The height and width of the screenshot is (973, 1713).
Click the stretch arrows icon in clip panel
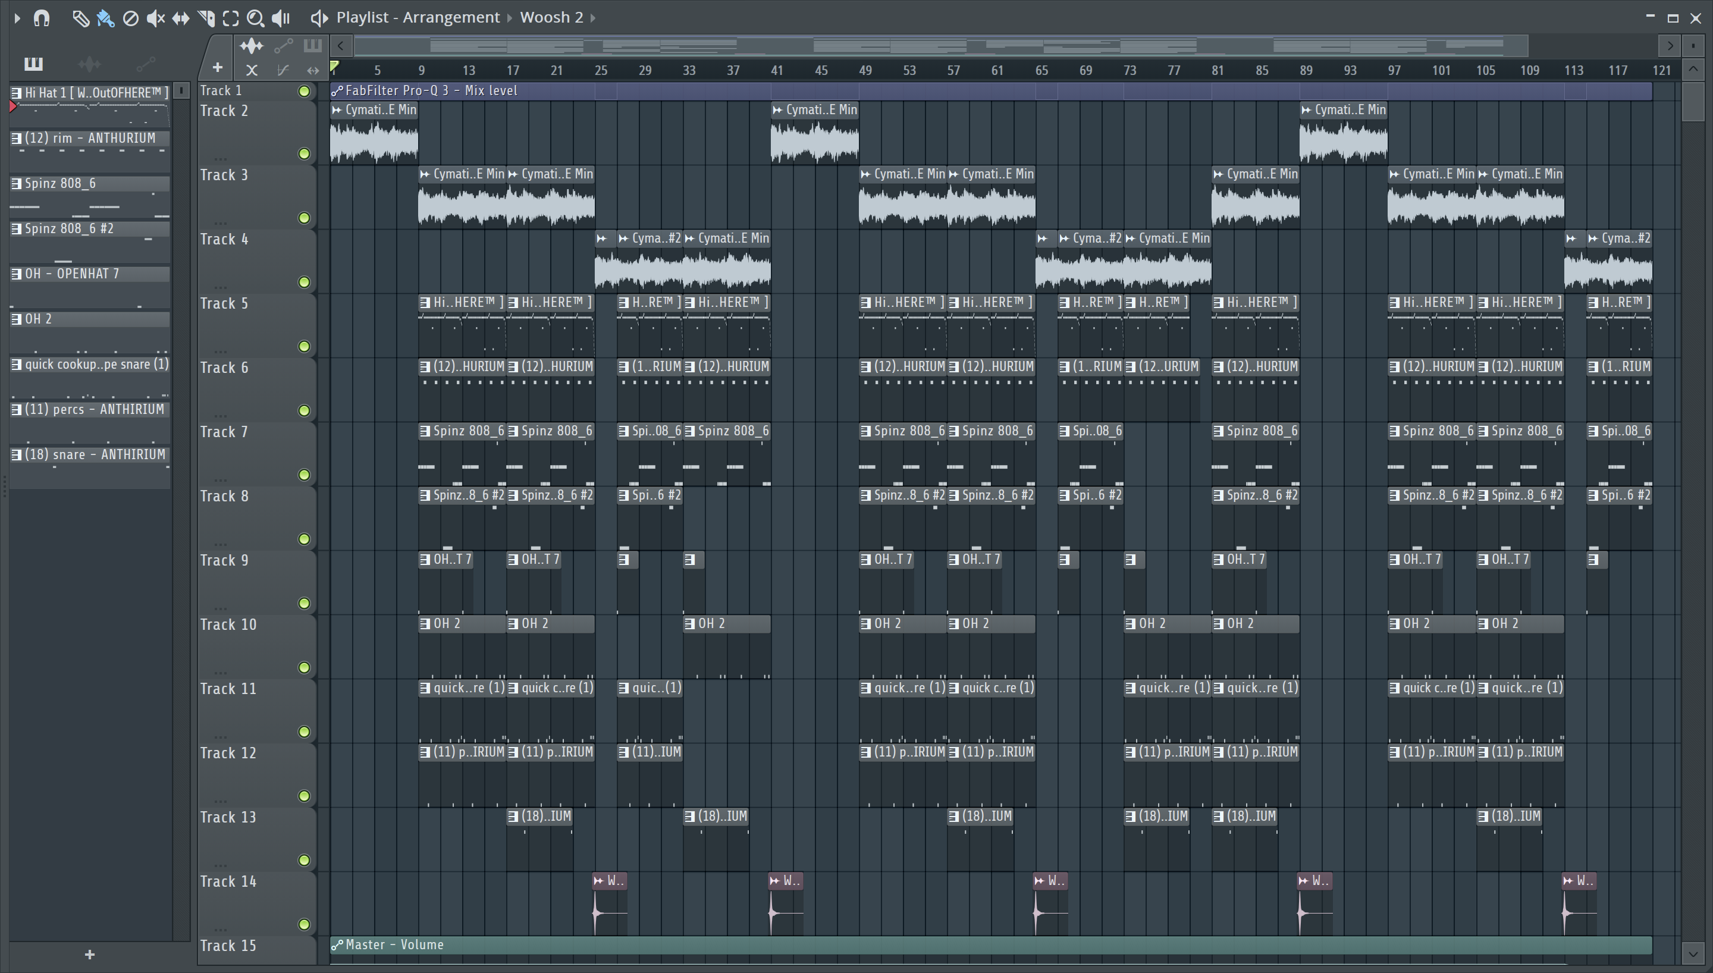point(313,70)
